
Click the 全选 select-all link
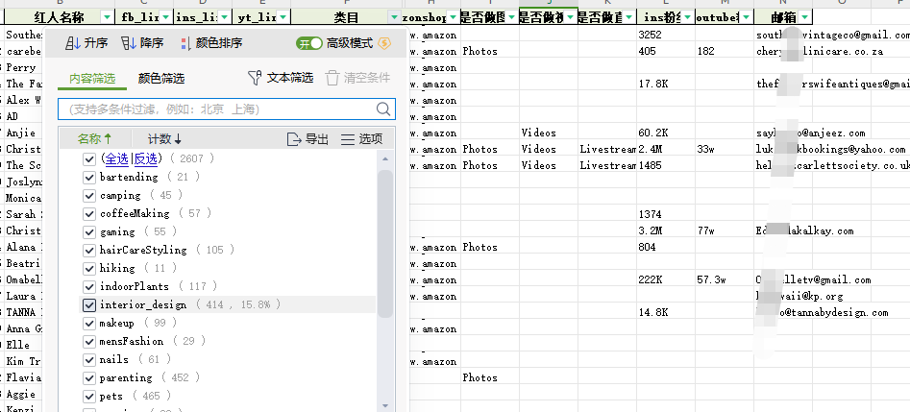pyautogui.click(x=115, y=158)
